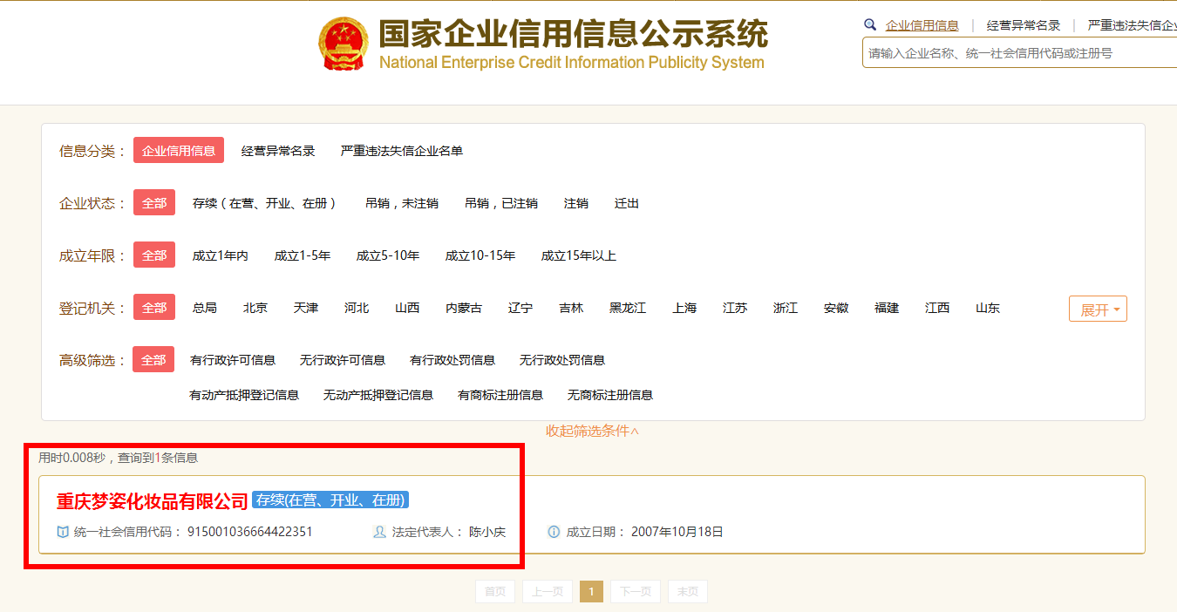Jump to first page with 首页

click(494, 591)
